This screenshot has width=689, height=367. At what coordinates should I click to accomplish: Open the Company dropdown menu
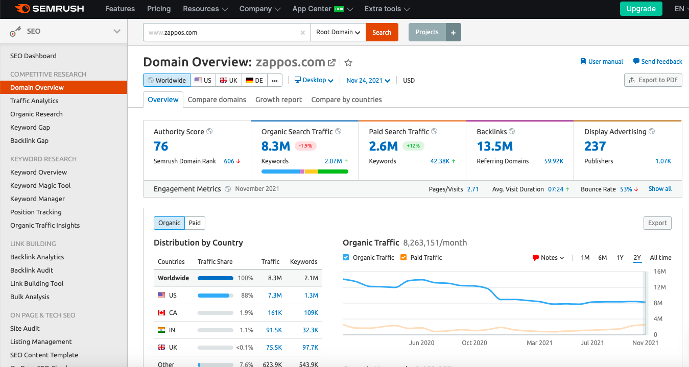pyautogui.click(x=260, y=9)
